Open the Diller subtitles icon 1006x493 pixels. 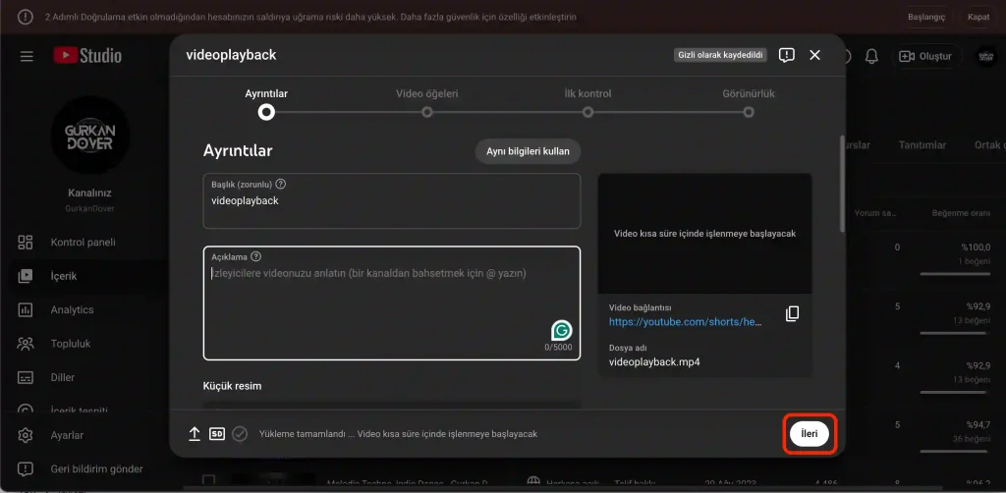pos(25,377)
